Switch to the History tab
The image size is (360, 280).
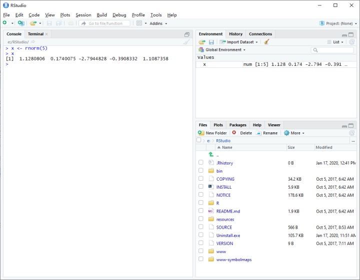[235, 34]
